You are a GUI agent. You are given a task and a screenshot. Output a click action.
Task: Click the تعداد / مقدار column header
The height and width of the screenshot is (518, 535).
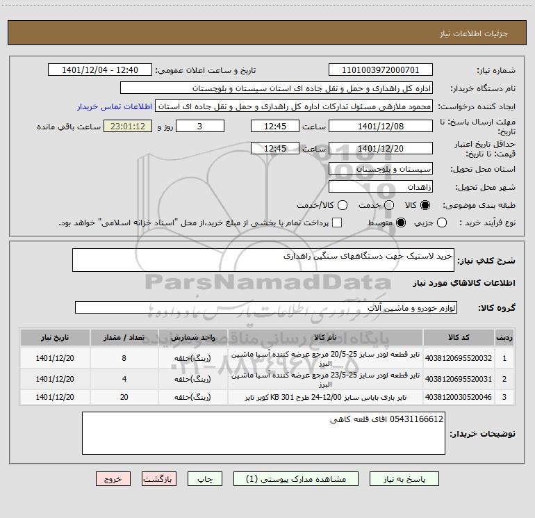click(x=124, y=338)
